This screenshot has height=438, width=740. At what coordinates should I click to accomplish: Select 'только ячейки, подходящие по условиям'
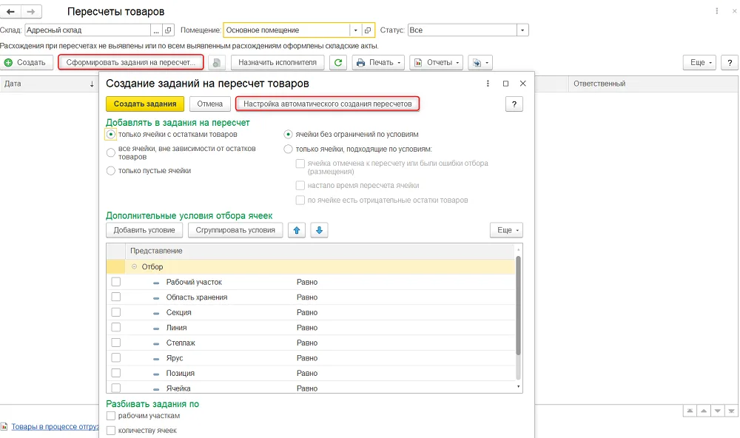288,149
